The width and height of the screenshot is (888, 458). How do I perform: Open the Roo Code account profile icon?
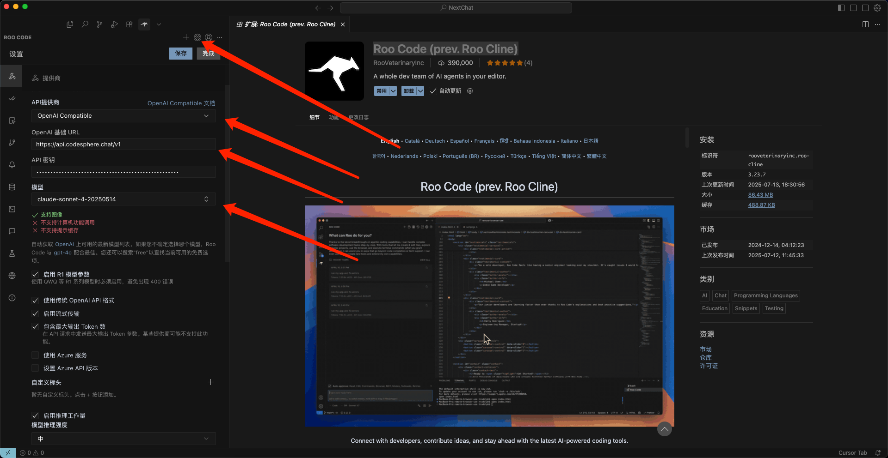pos(209,37)
